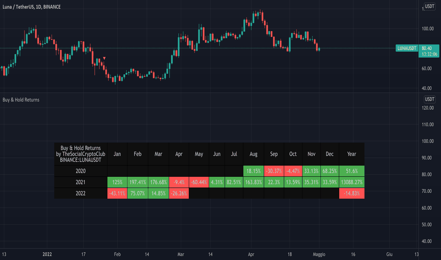The image size is (441, 260).
Task: Click the 18.15% August 2020 cell
Action: coord(254,171)
